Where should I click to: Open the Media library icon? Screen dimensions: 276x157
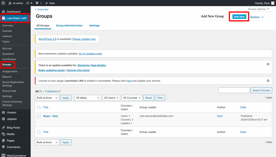pyautogui.click(x=4, y=134)
